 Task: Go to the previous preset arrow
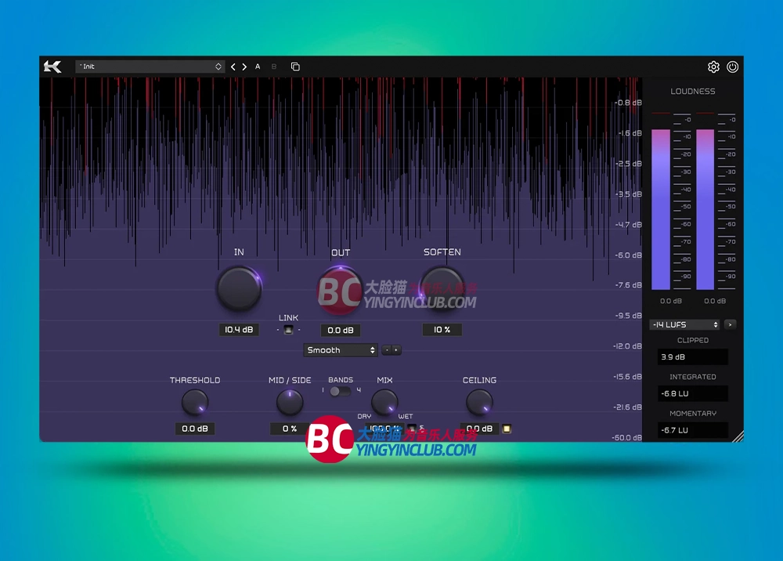[x=233, y=67]
